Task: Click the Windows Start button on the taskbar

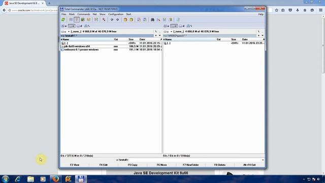Action: pyautogui.click(x=6, y=179)
